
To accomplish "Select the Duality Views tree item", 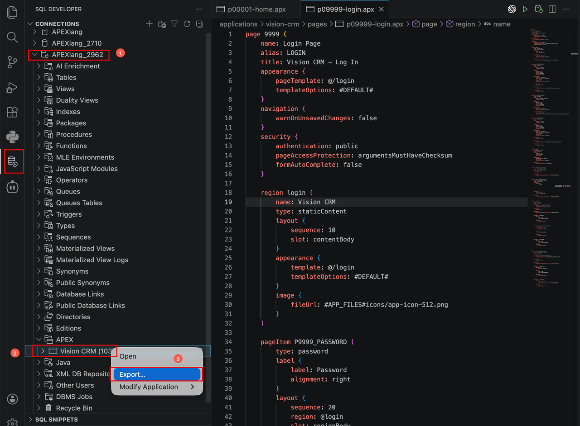I will tap(77, 100).
